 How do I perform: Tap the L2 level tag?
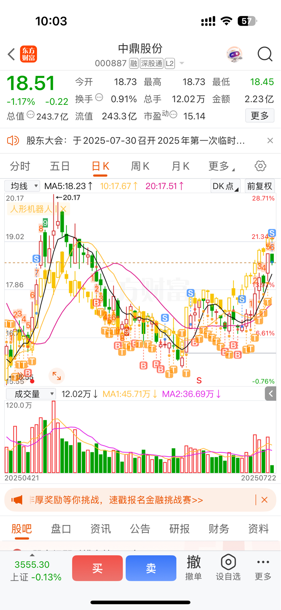pyautogui.click(x=170, y=64)
